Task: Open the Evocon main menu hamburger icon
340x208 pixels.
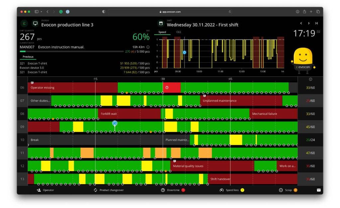Action: tap(24, 23)
